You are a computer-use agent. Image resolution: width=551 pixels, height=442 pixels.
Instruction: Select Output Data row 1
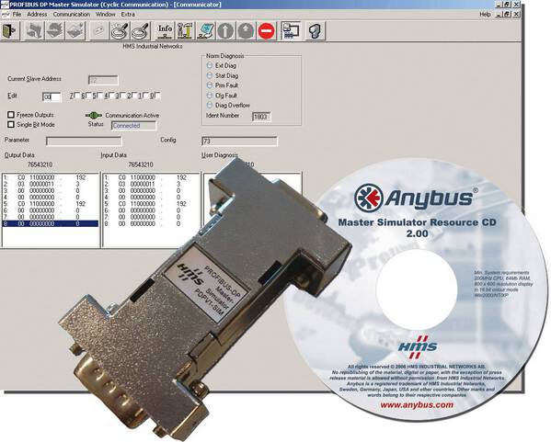(51, 177)
